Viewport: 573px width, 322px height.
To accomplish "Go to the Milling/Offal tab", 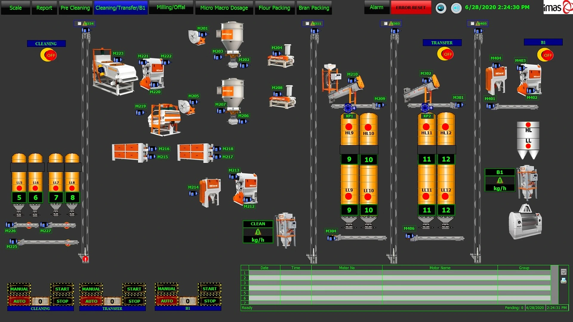I will tap(171, 7).
